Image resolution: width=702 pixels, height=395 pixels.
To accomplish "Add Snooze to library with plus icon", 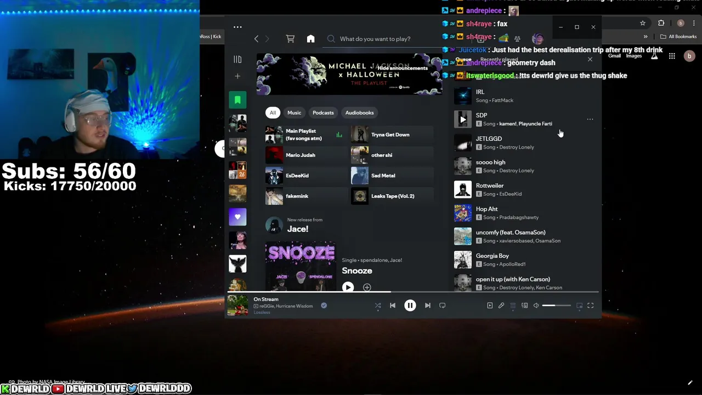I will (367, 287).
